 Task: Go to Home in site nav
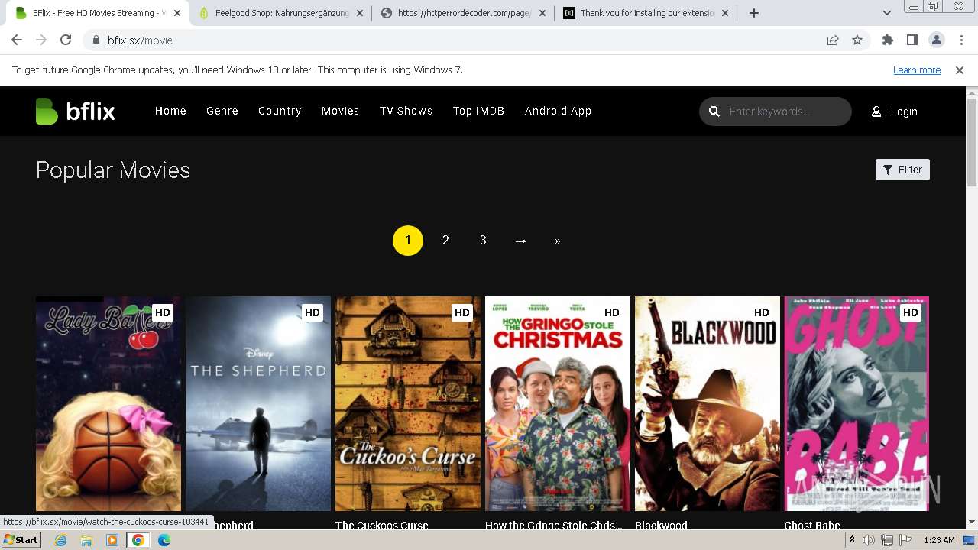[170, 112]
